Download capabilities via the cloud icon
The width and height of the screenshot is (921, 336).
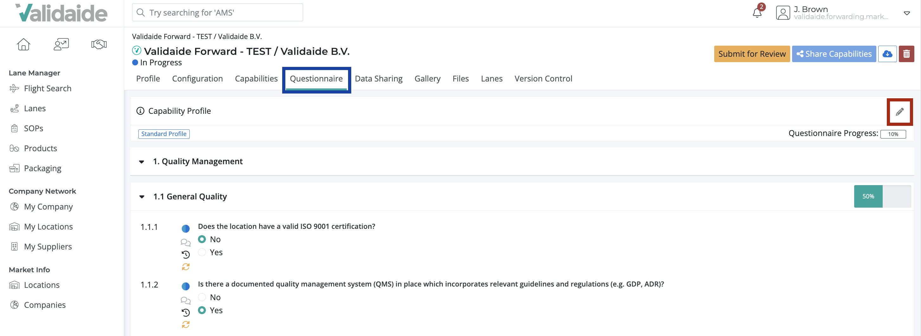click(887, 54)
